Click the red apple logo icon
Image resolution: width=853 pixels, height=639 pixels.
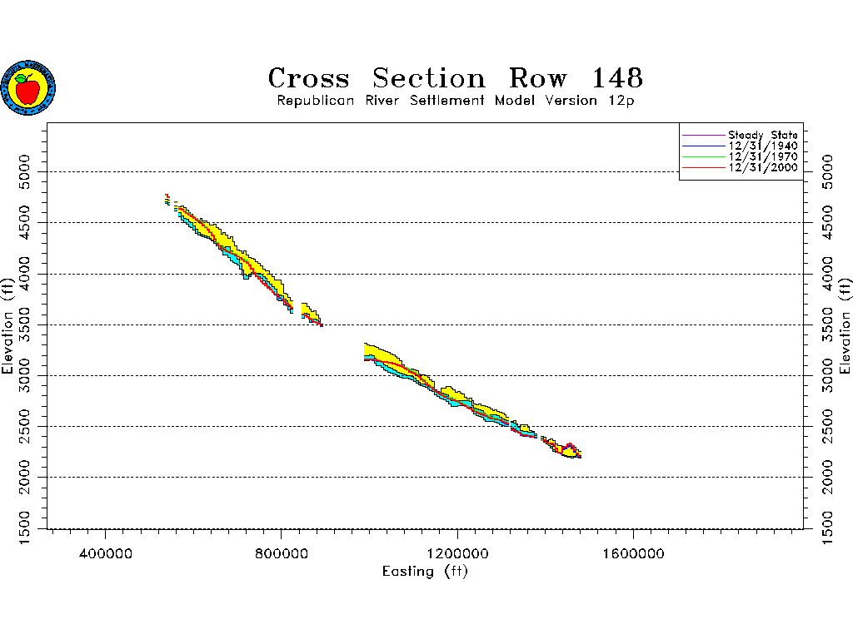click(x=28, y=87)
